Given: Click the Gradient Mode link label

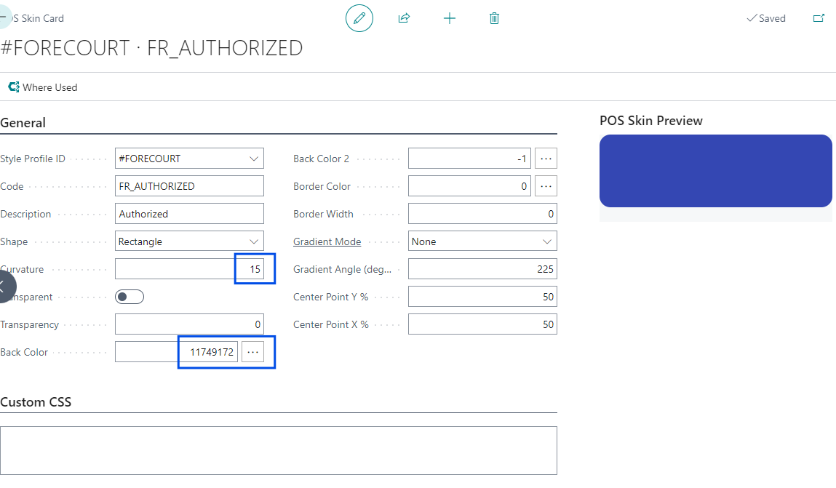Looking at the screenshot, I should (x=327, y=241).
